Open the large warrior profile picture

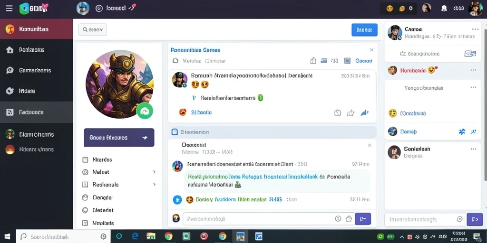[119, 84]
